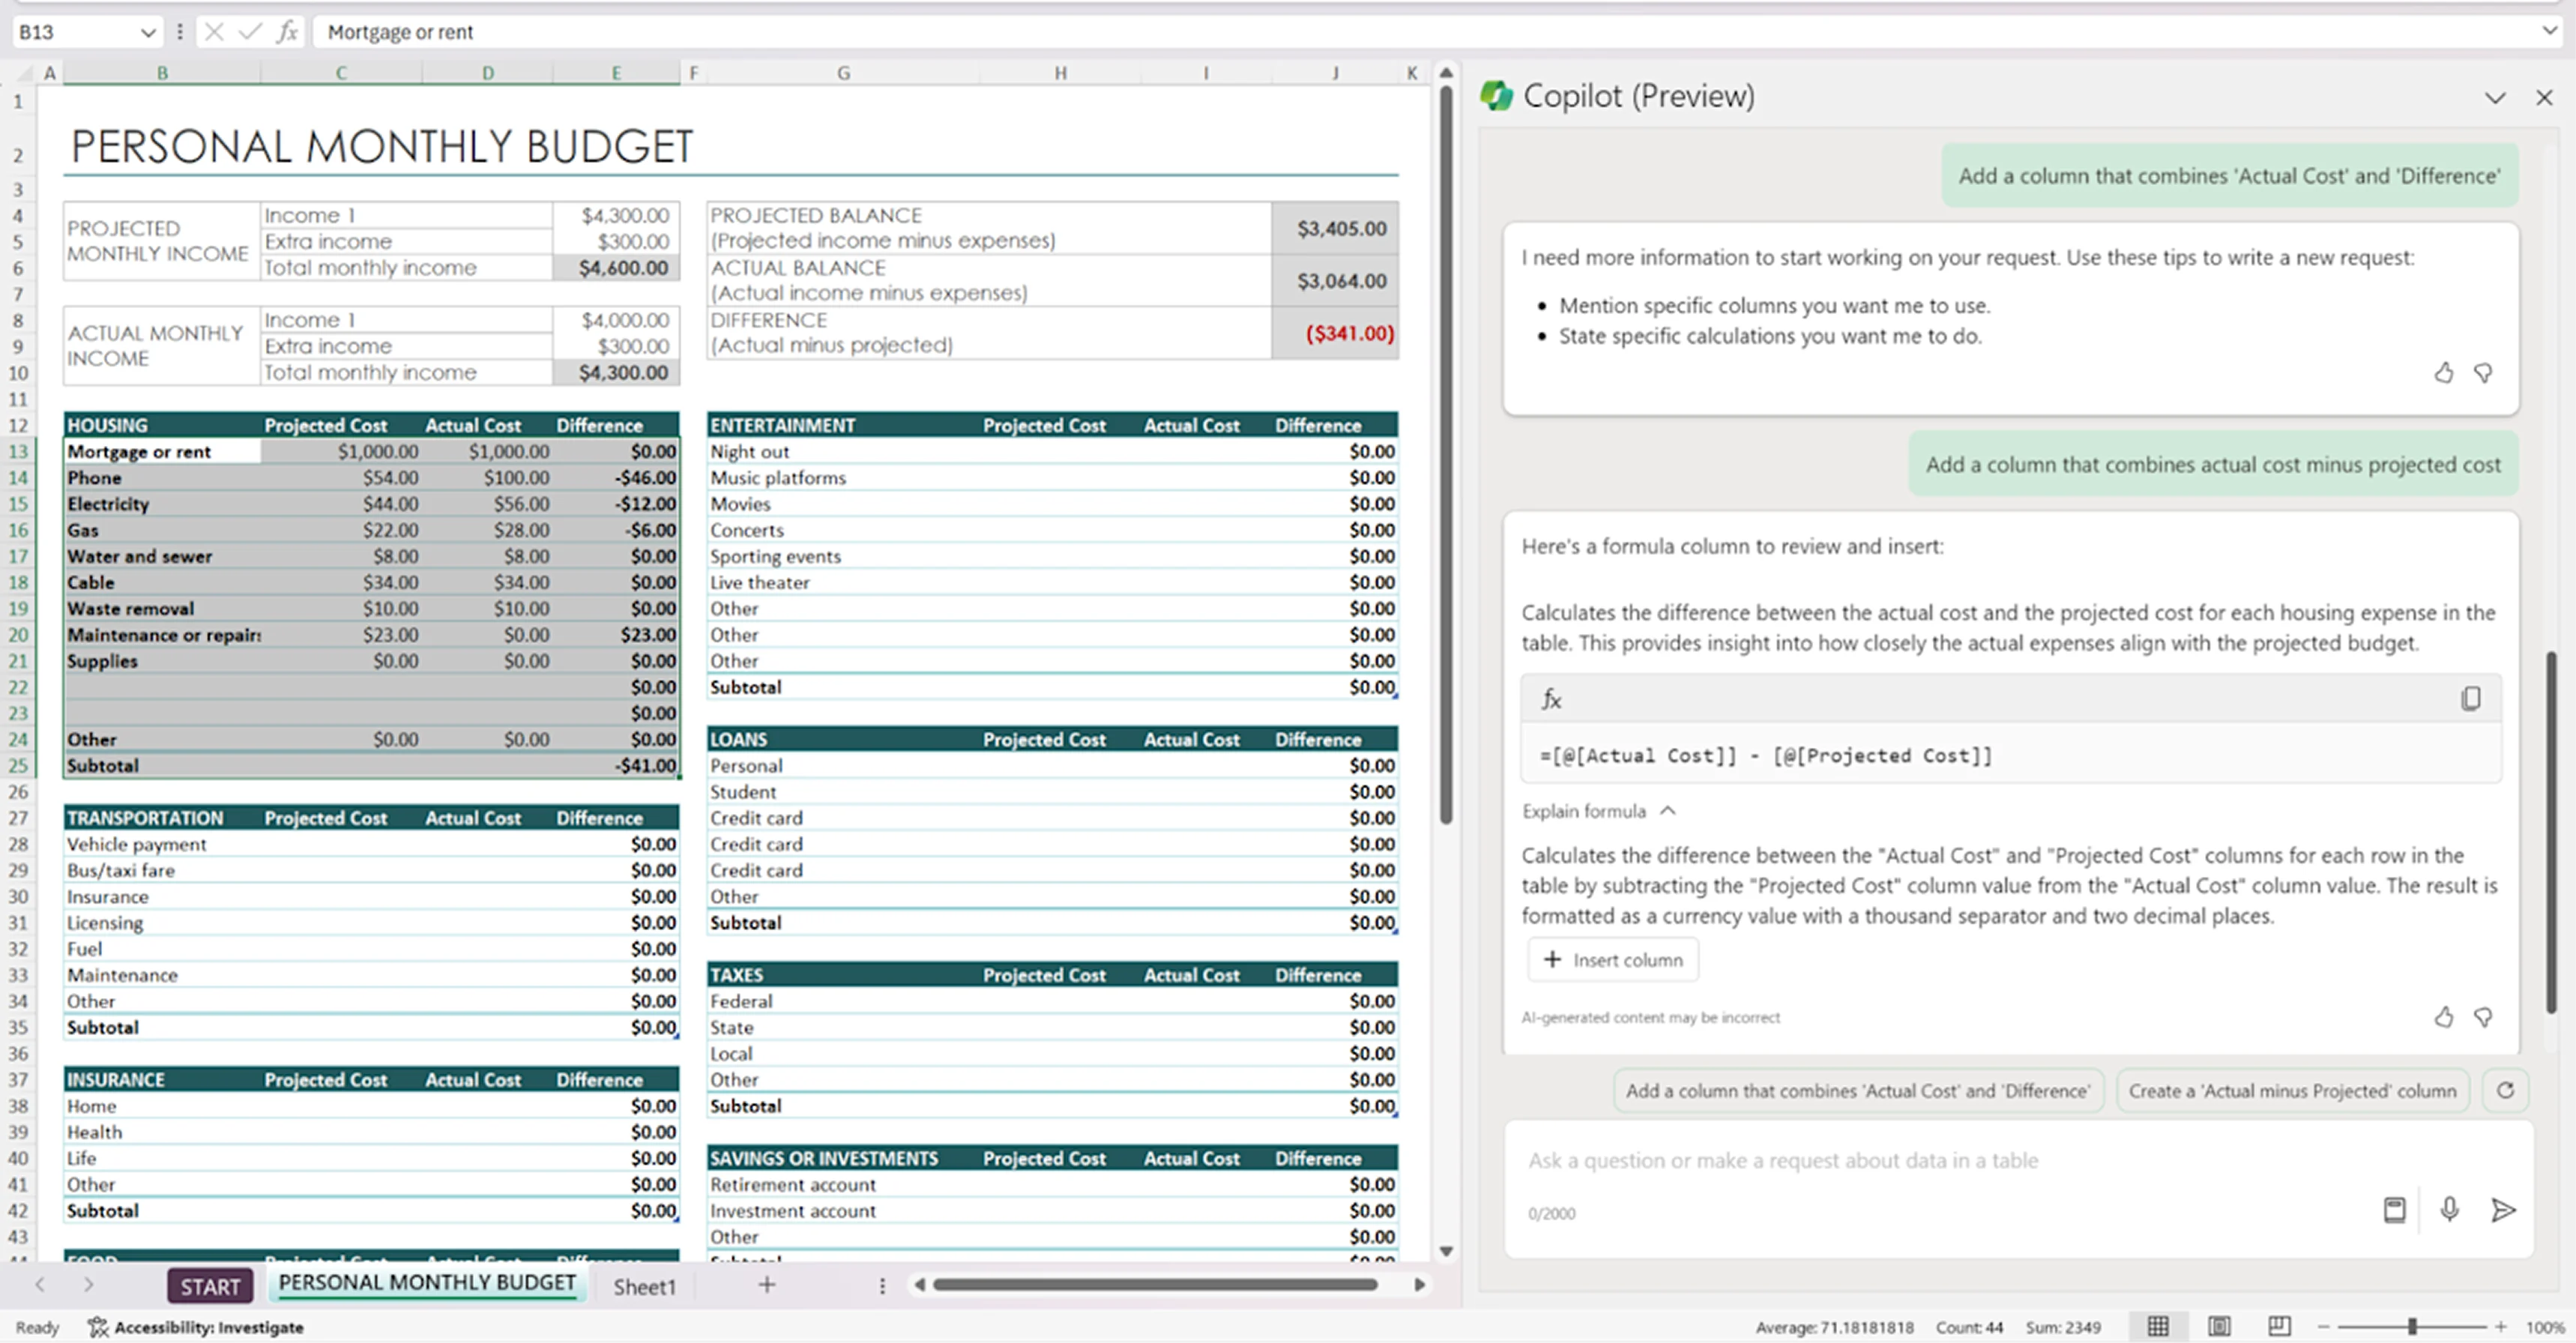This screenshot has width=2576, height=1343.
Task: Select LOANS header cell
Action: (843, 739)
